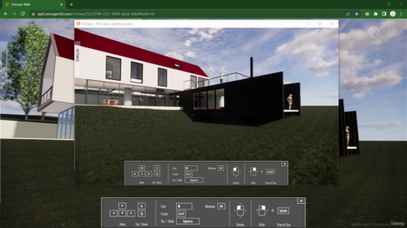Open the browser extensions puzzle icon
Viewport: 407px width, 228px height.
376,14
